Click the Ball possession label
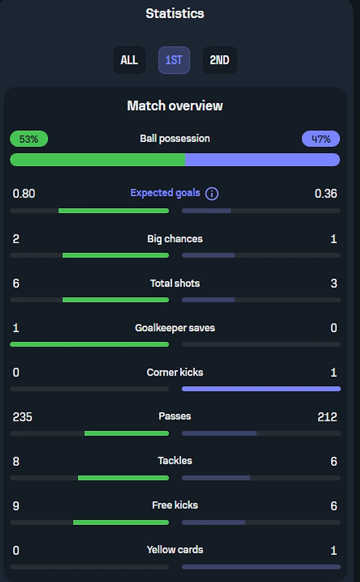360x582 pixels. tap(175, 138)
